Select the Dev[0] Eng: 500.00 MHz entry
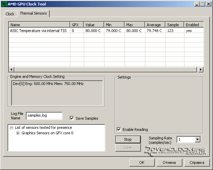 pyautogui.click(x=48, y=84)
